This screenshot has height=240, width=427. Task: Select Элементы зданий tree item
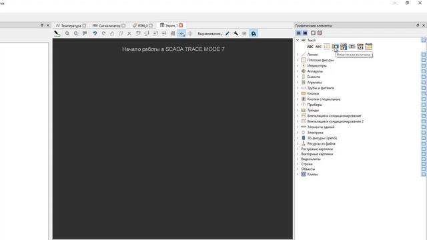pyautogui.click(x=321, y=127)
